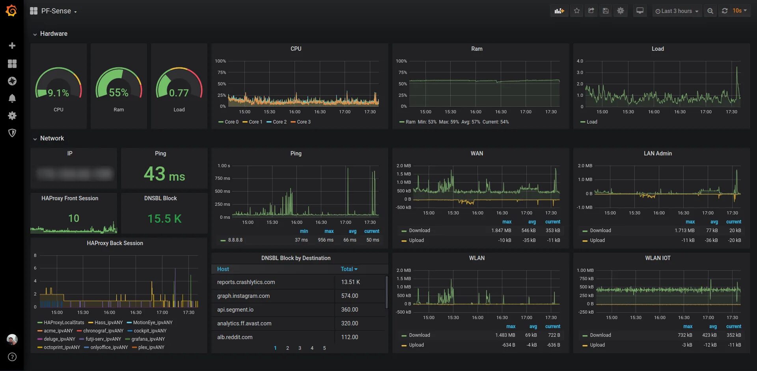Toggle Core 3 series in CPU legend

[x=304, y=122]
